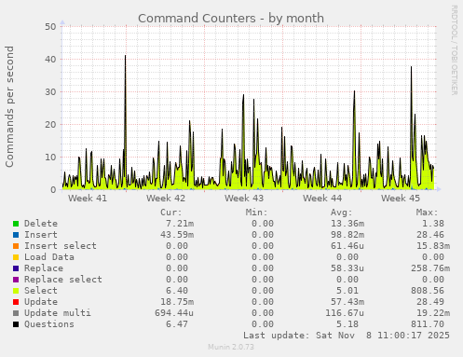Click the Week 45 axis label
The height and width of the screenshot is (357, 463).
401,199
